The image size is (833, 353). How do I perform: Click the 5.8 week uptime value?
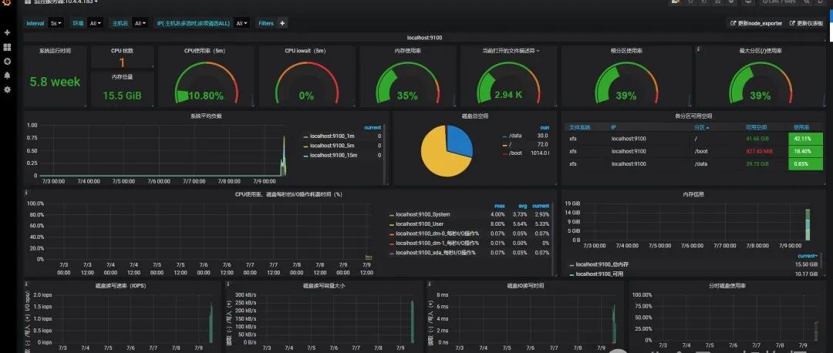click(56, 82)
